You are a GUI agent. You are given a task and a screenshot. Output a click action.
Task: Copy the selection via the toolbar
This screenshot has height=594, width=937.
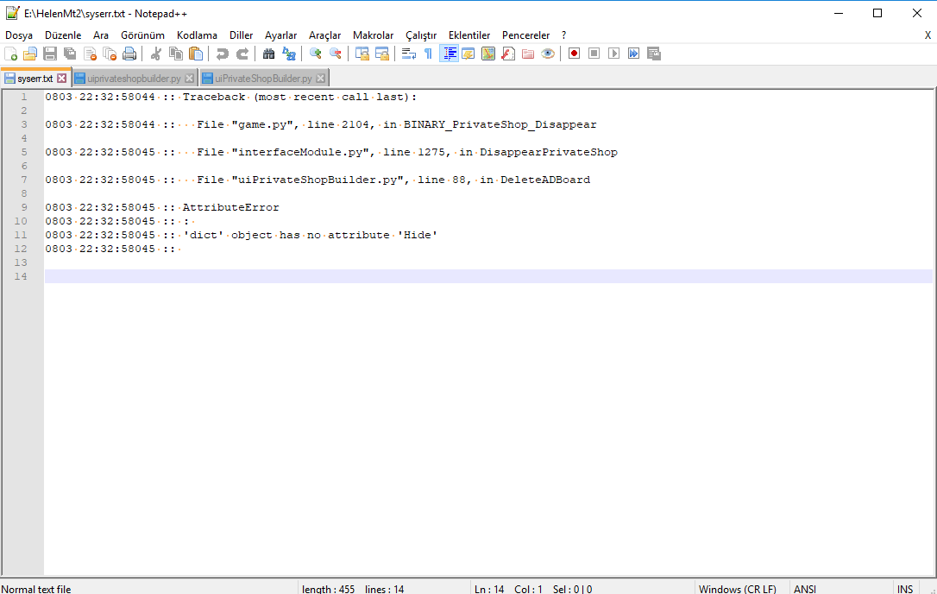tap(176, 54)
